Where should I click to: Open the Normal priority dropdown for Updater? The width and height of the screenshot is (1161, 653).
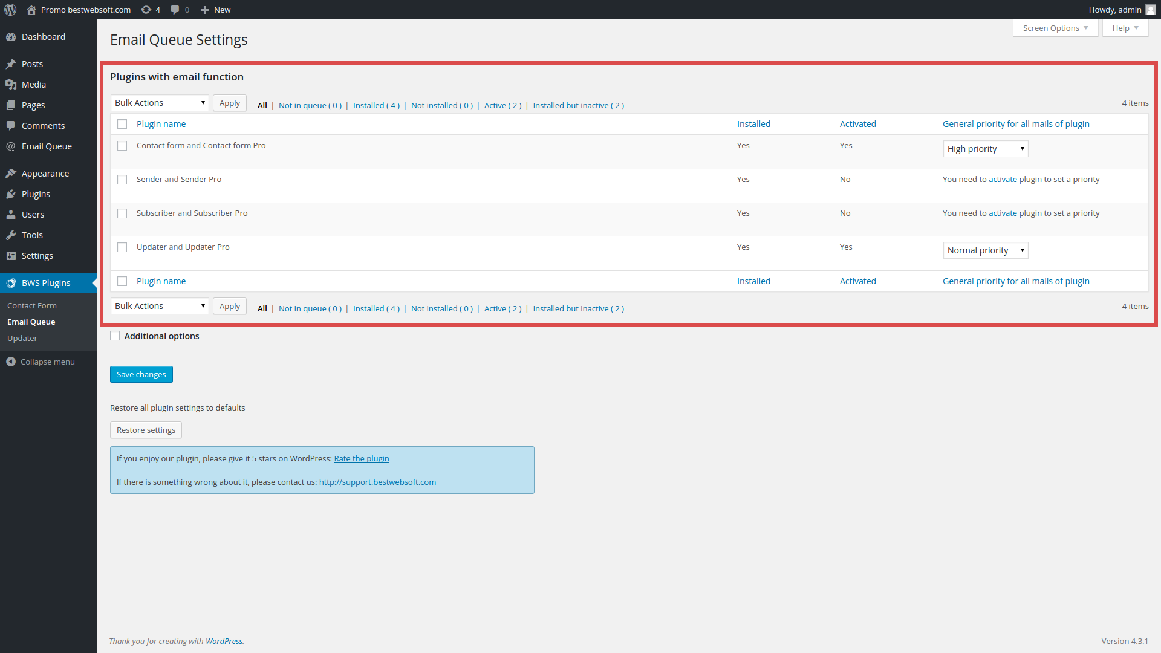point(986,250)
